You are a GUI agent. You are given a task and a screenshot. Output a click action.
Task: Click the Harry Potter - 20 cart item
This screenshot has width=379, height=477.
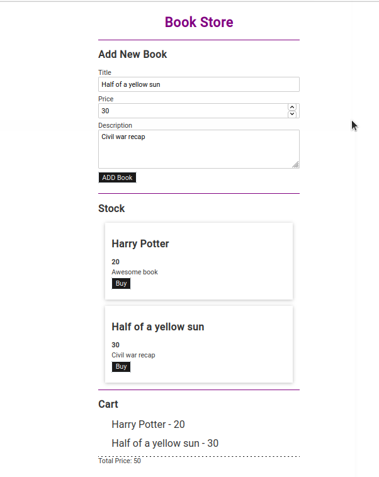[x=148, y=424]
